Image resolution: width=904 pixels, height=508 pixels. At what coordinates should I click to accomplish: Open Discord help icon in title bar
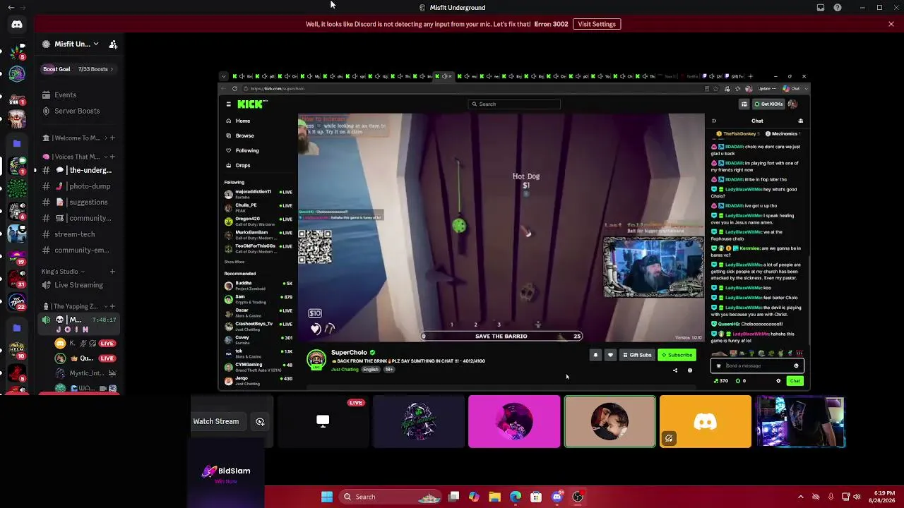(x=838, y=8)
